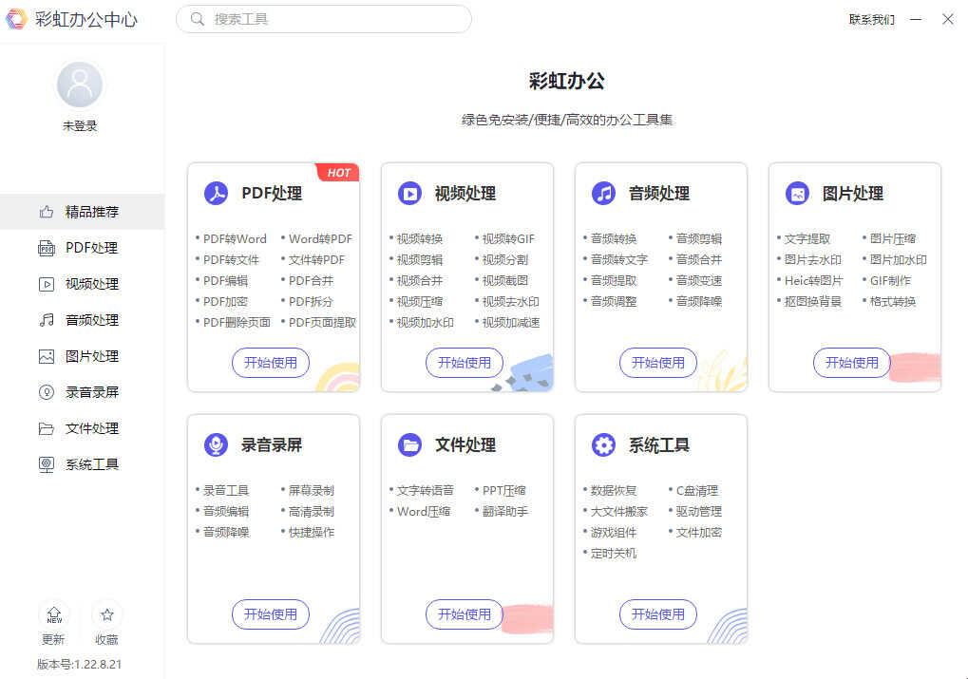The image size is (968, 679).
Task: Switch to 音频处理 in the sidebar
Action: click(82, 320)
